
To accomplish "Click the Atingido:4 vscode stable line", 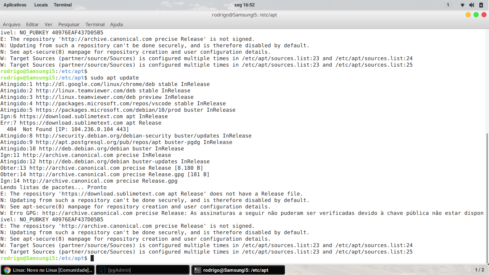I will pyautogui.click(x=113, y=103).
